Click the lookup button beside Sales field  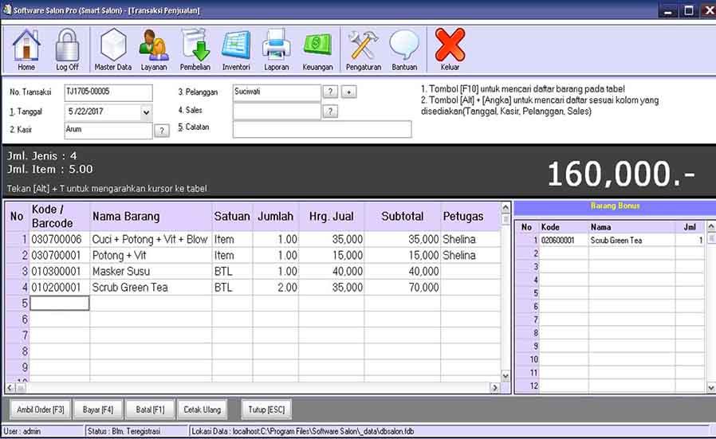[330, 111]
